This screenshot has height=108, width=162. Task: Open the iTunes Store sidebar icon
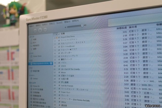[x=31, y=56]
